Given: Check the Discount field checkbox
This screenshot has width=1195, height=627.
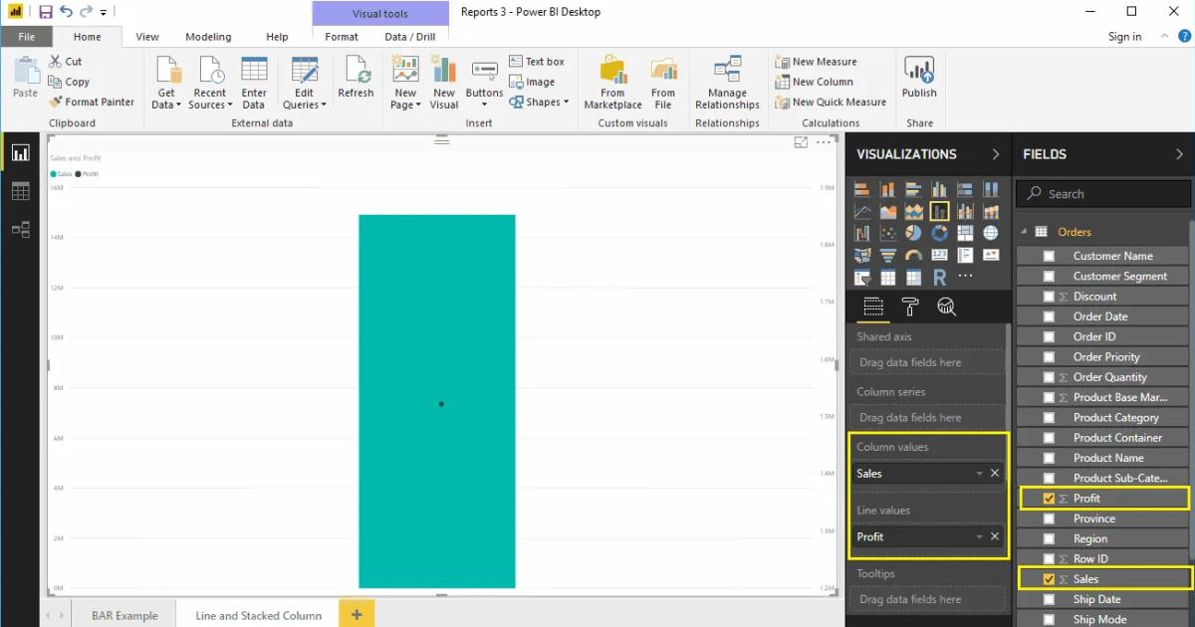Looking at the screenshot, I should pos(1052,296).
